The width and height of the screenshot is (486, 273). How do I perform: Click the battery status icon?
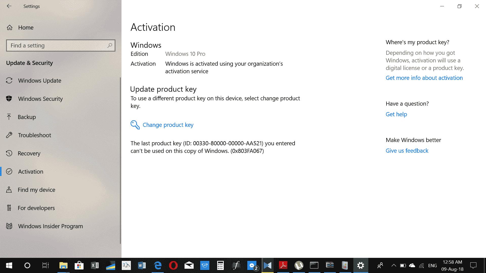403,265
